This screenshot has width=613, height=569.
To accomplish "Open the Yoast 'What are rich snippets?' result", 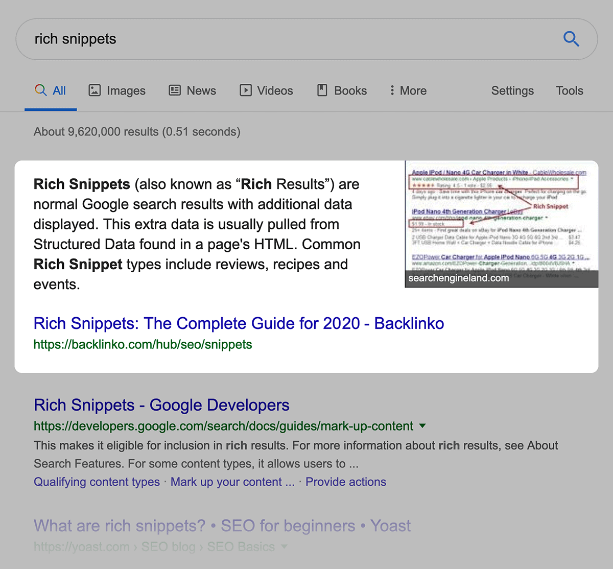I will (222, 526).
